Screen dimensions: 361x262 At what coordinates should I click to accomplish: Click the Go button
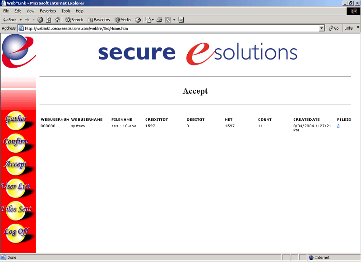click(333, 28)
